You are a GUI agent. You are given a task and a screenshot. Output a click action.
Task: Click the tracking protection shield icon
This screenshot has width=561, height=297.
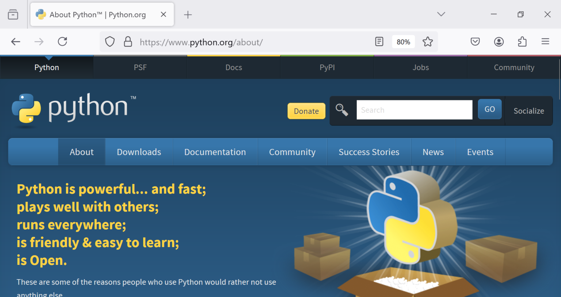click(x=110, y=42)
